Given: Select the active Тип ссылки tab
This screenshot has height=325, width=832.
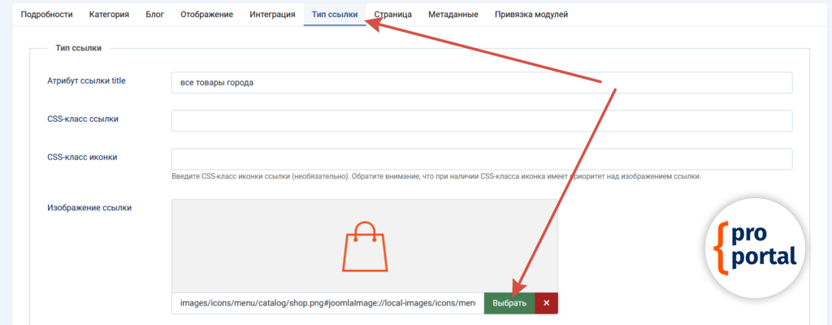Looking at the screenshot, I should pyautogui.click(x=334, y=15).
